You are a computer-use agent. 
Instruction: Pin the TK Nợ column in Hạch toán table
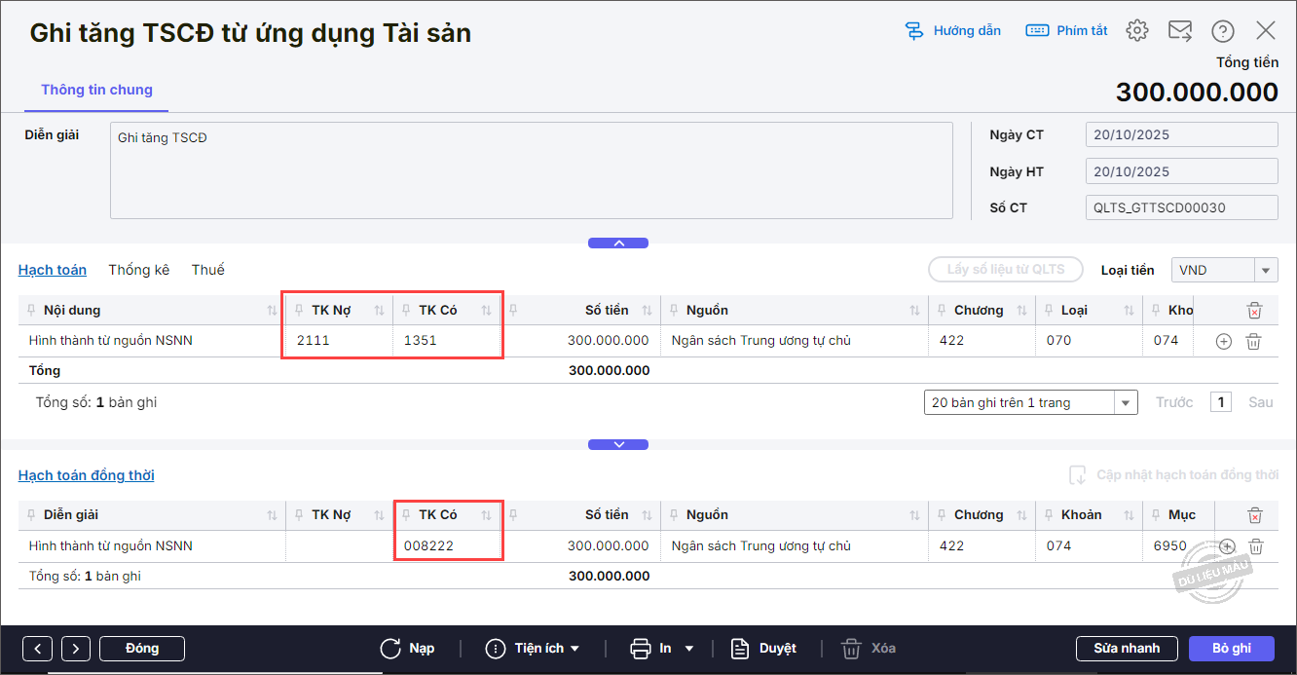(299, 311)
